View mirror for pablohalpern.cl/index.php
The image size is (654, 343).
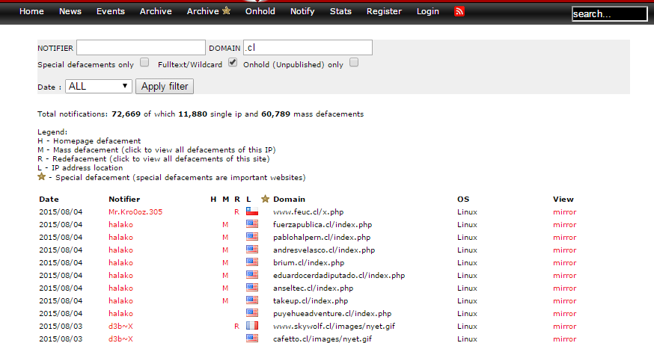(565, 237)
